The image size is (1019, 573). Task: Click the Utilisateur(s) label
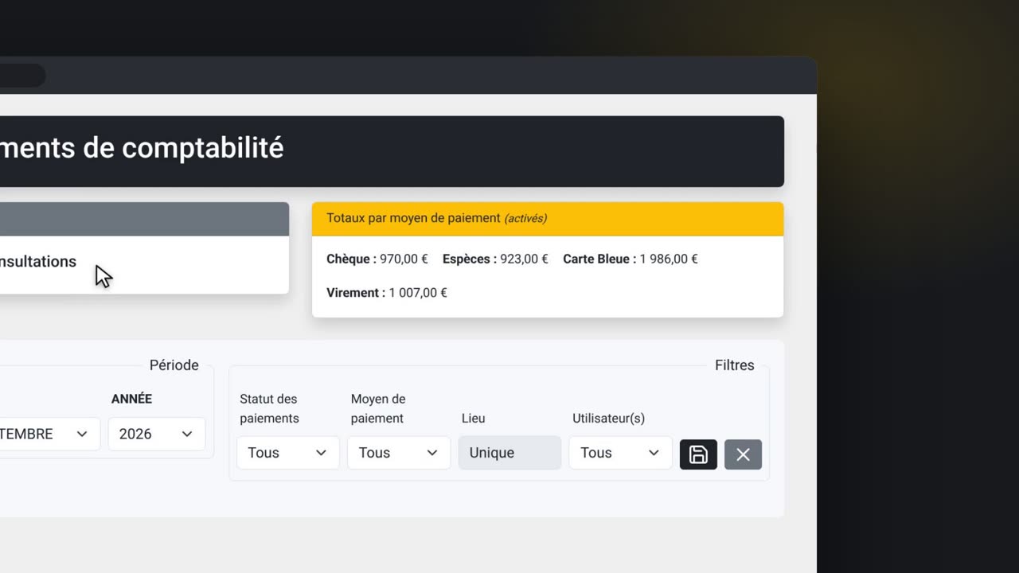point(608,418)
